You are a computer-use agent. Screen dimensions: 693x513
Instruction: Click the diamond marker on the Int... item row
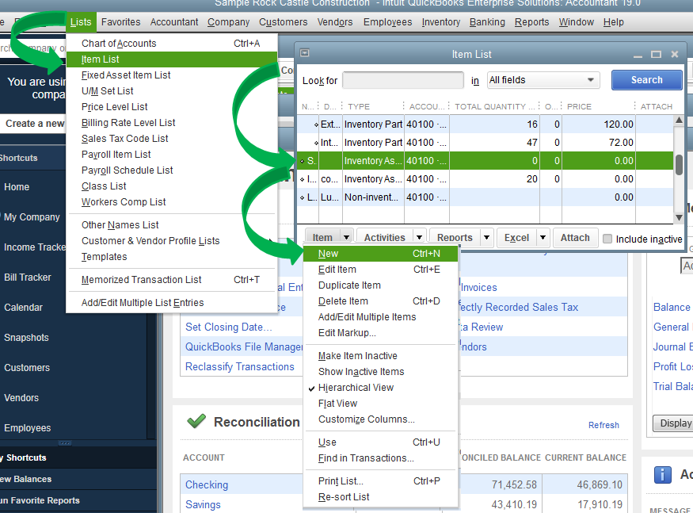316,143
